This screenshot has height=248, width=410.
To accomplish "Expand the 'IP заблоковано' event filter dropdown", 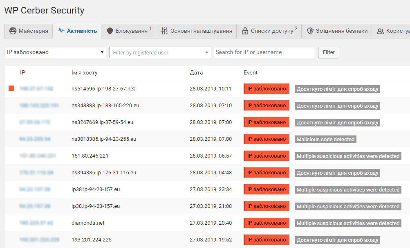I will pos(55,52).
